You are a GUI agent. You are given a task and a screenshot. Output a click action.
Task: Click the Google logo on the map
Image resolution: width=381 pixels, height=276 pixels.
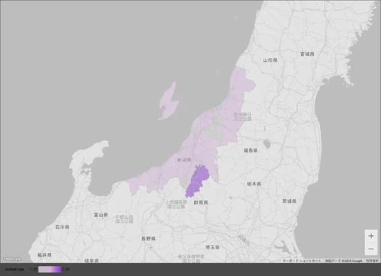(11, 258)
